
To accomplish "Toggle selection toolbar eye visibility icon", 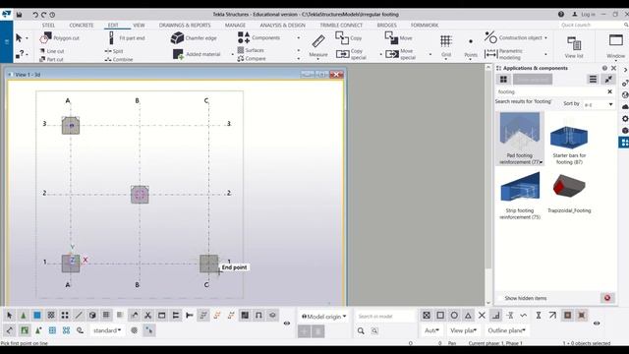I will coord(287,324).
